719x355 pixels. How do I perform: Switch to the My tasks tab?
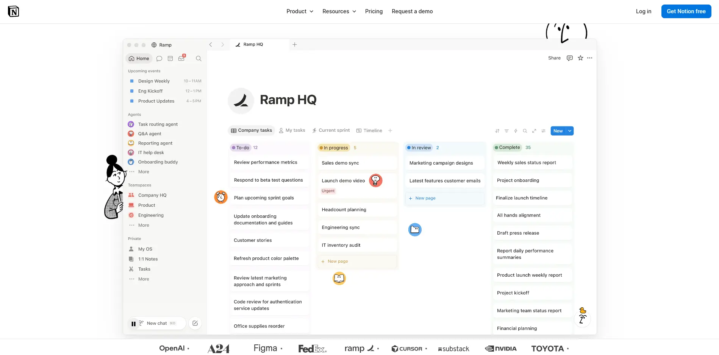tap(292, 130)
